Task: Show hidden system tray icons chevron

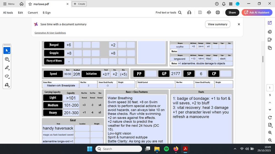Action: [235, 149]
